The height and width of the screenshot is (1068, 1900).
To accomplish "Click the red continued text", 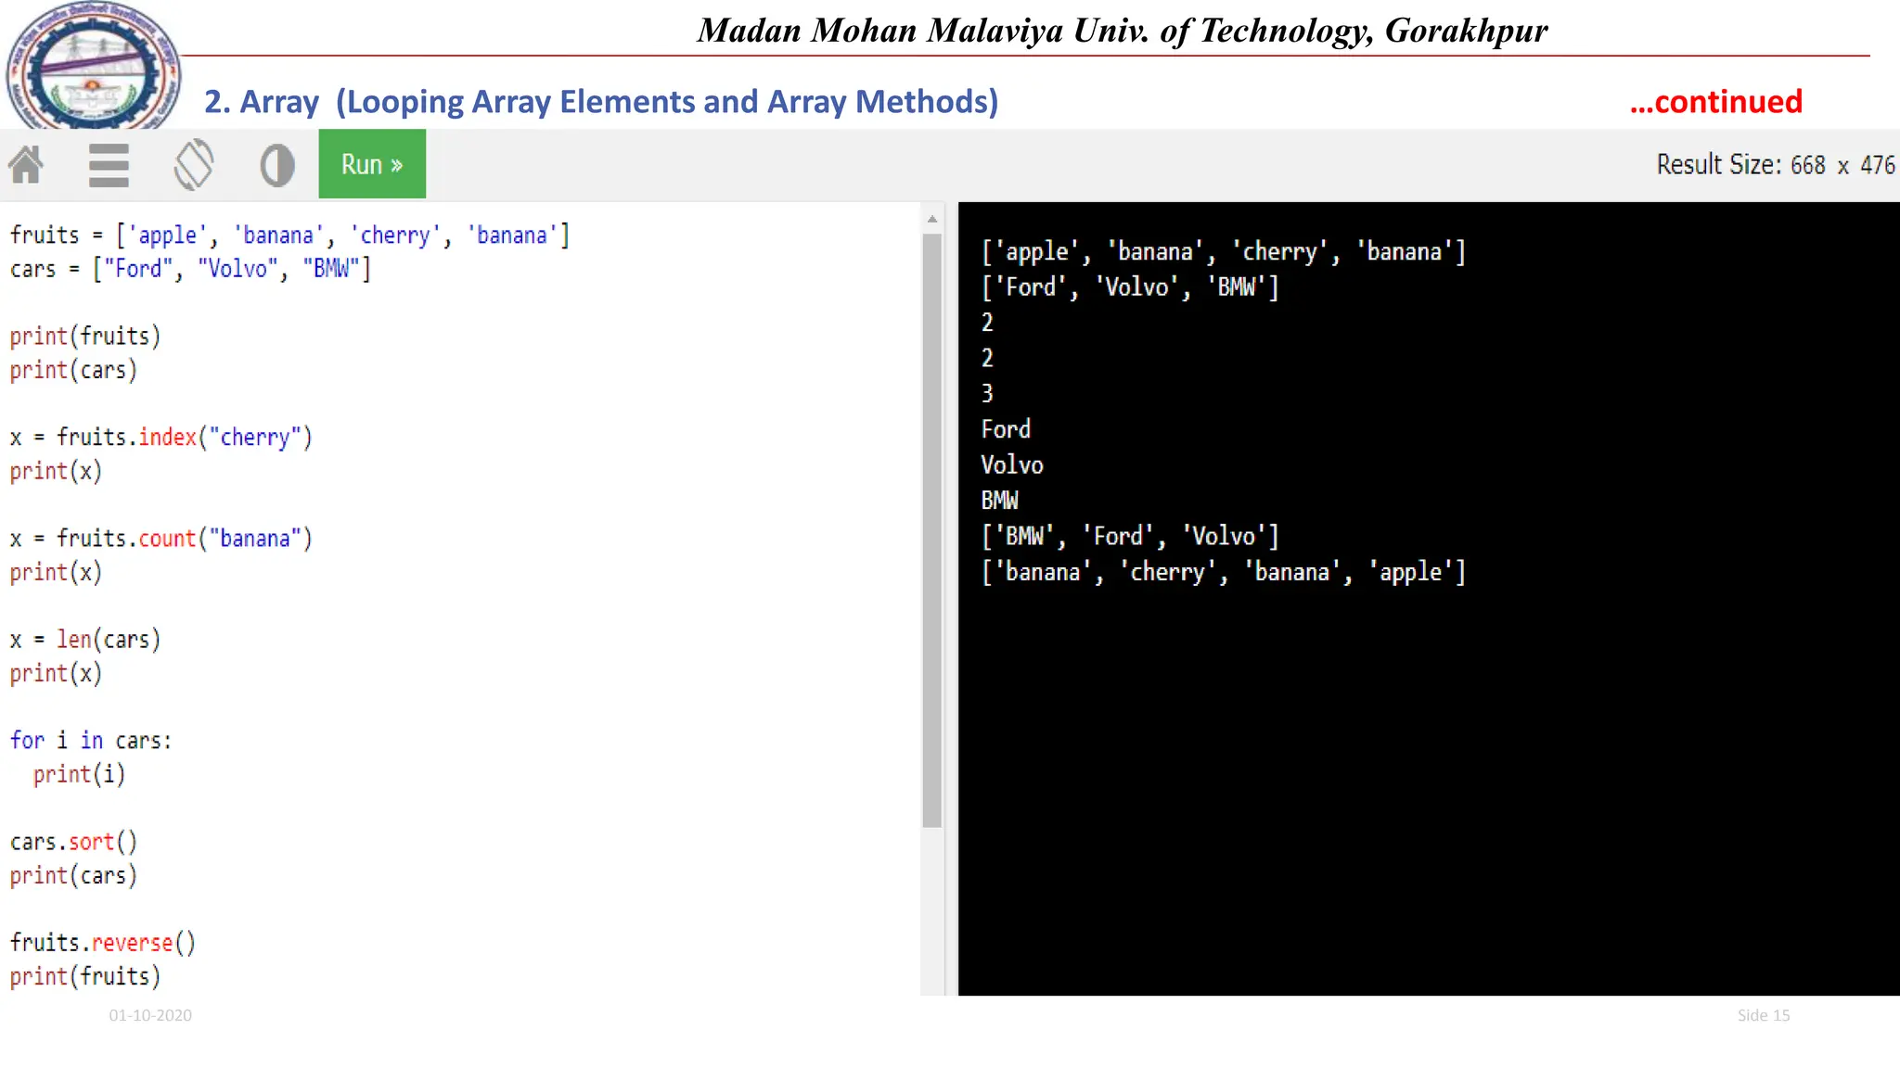I will (x=1714, y=101).
